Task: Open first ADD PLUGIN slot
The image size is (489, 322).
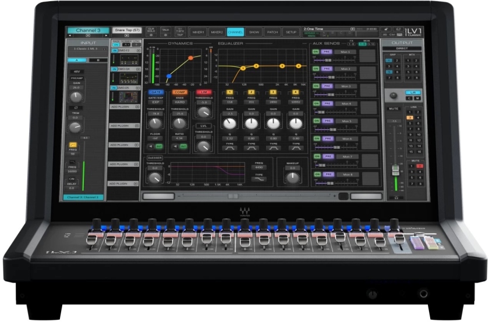Action: click(x=124, y=107)
